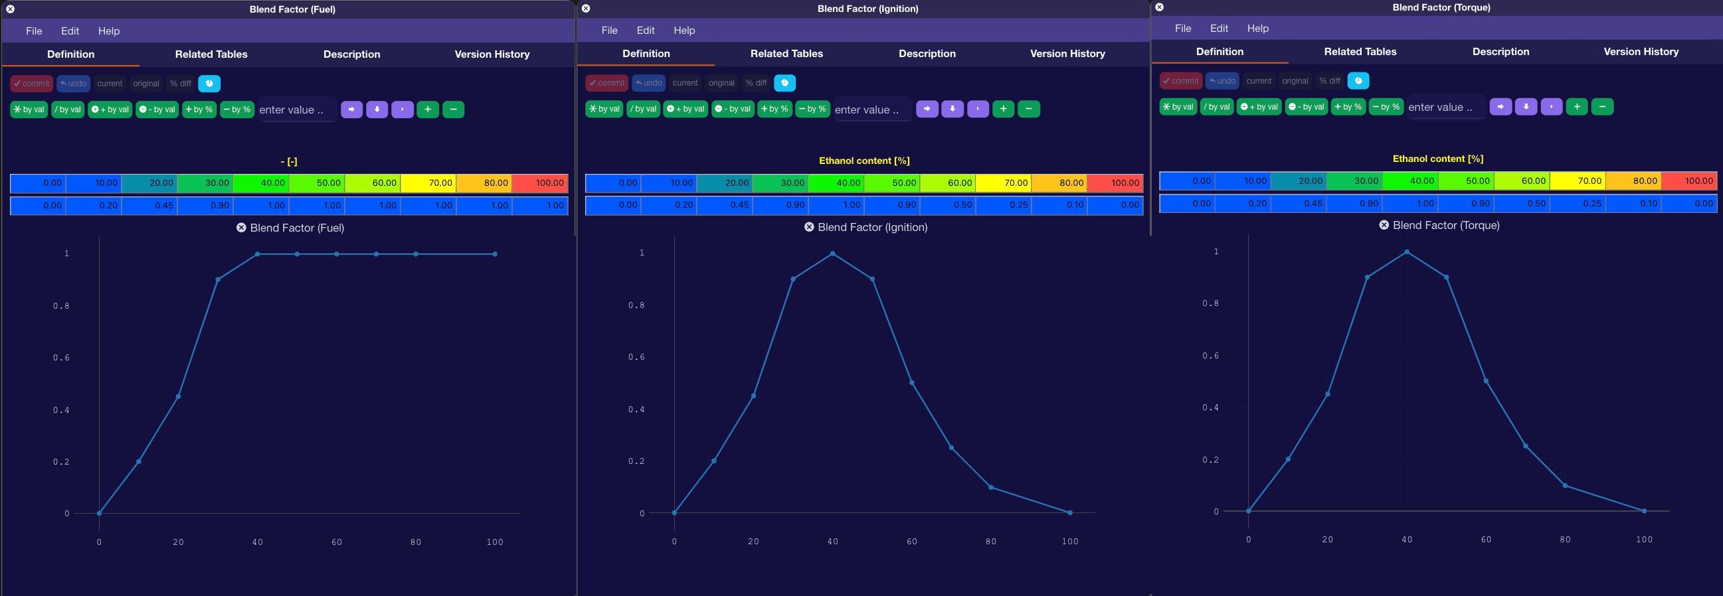The width and height of the screenshot is (1723, 596).
Task: Toggle '% diff' view in Ignition window
Action: pyautogui.click(x=756, y=83)
